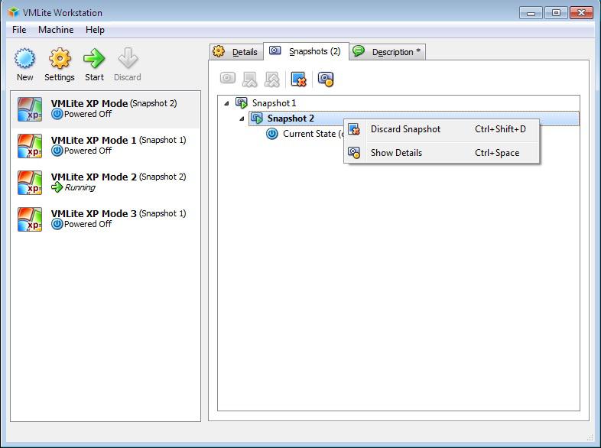Click the Description tab speech bubble icon
The image size is (601, 448).
(359, 51)
